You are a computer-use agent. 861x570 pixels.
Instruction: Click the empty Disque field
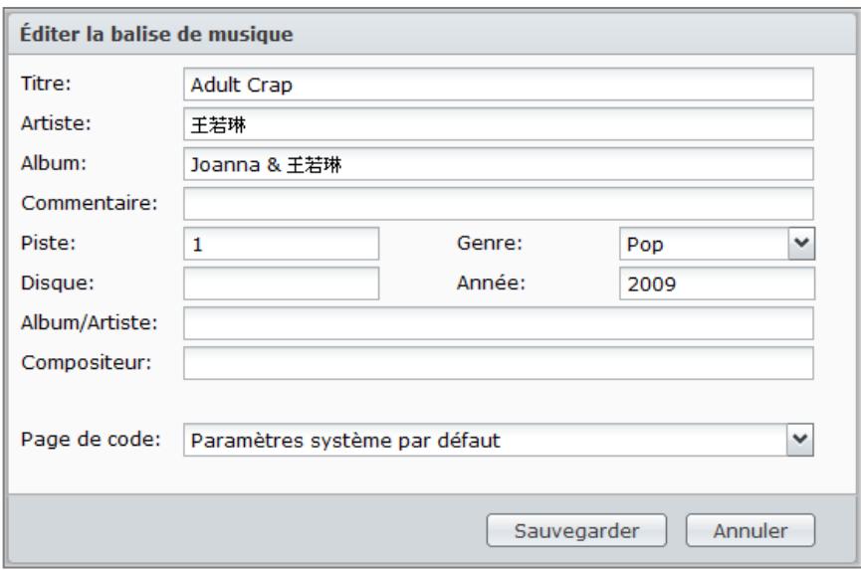click(x=281, y=284)
